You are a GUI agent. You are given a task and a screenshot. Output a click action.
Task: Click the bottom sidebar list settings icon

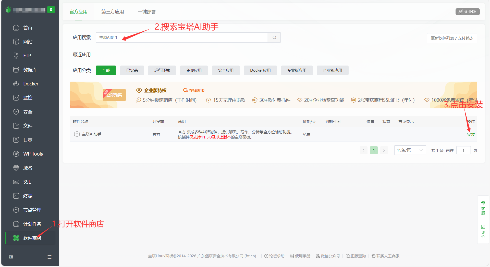(49, 257)
